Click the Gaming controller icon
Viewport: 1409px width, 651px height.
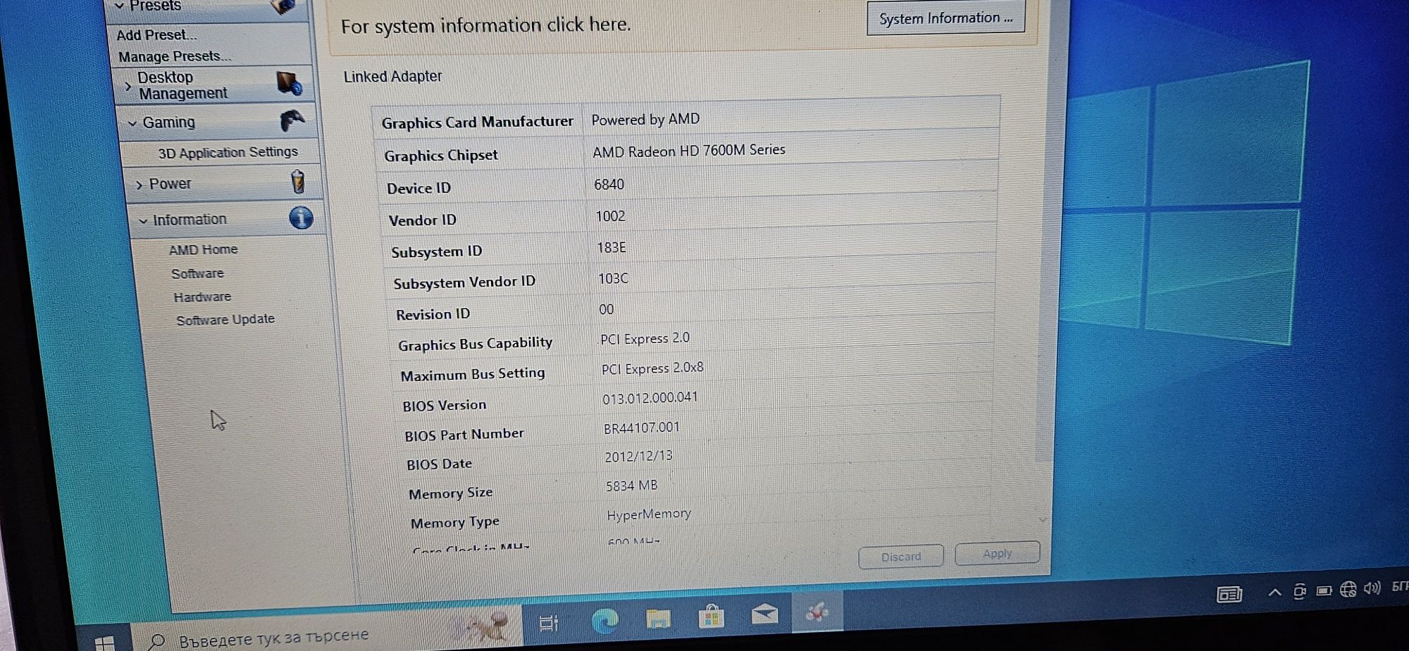[292, 120]
